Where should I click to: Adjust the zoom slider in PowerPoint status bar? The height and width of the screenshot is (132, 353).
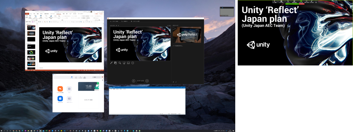(95, 70)
